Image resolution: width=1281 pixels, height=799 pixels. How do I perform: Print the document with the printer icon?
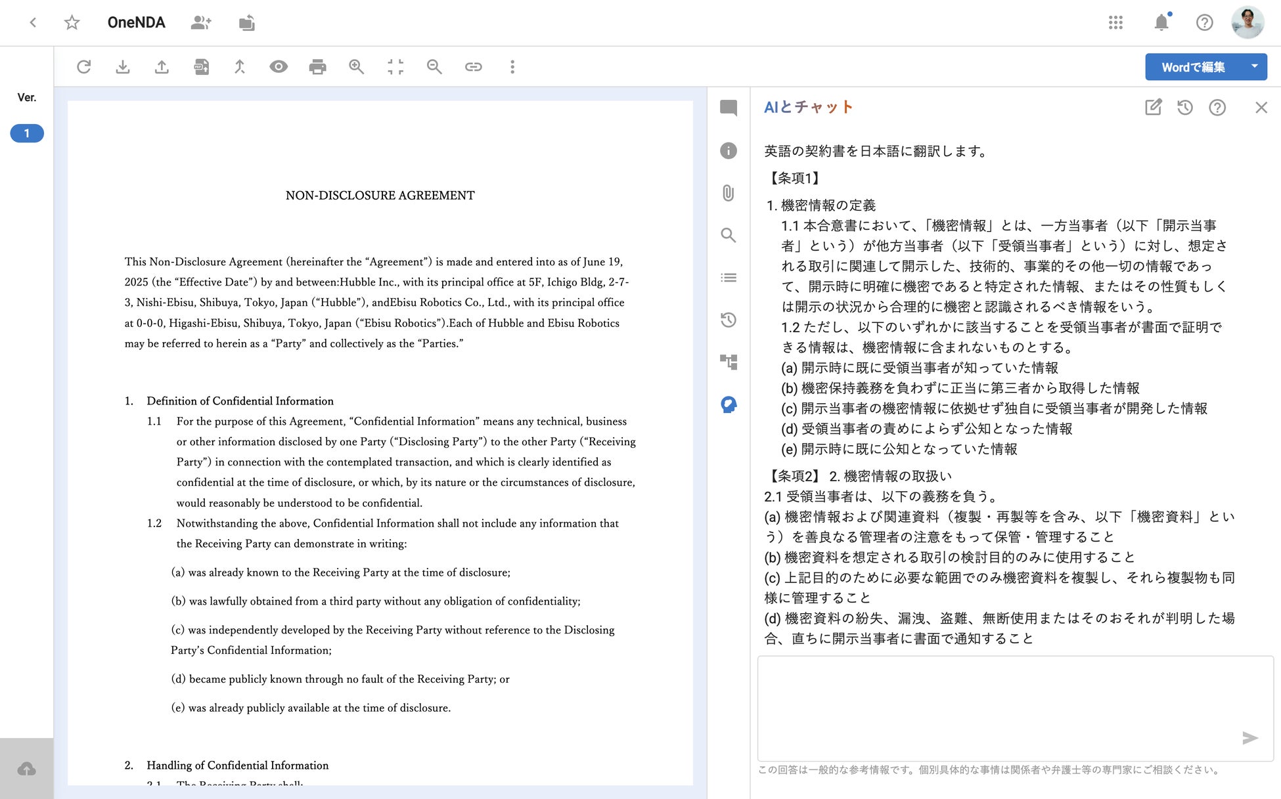coord(317,67)
